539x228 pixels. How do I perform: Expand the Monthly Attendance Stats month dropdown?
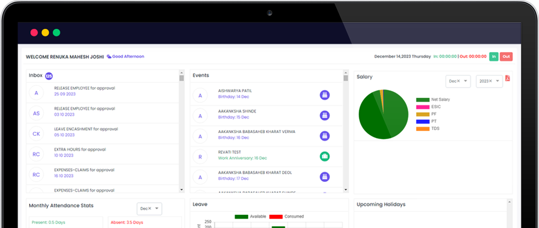tap(157, 208)
